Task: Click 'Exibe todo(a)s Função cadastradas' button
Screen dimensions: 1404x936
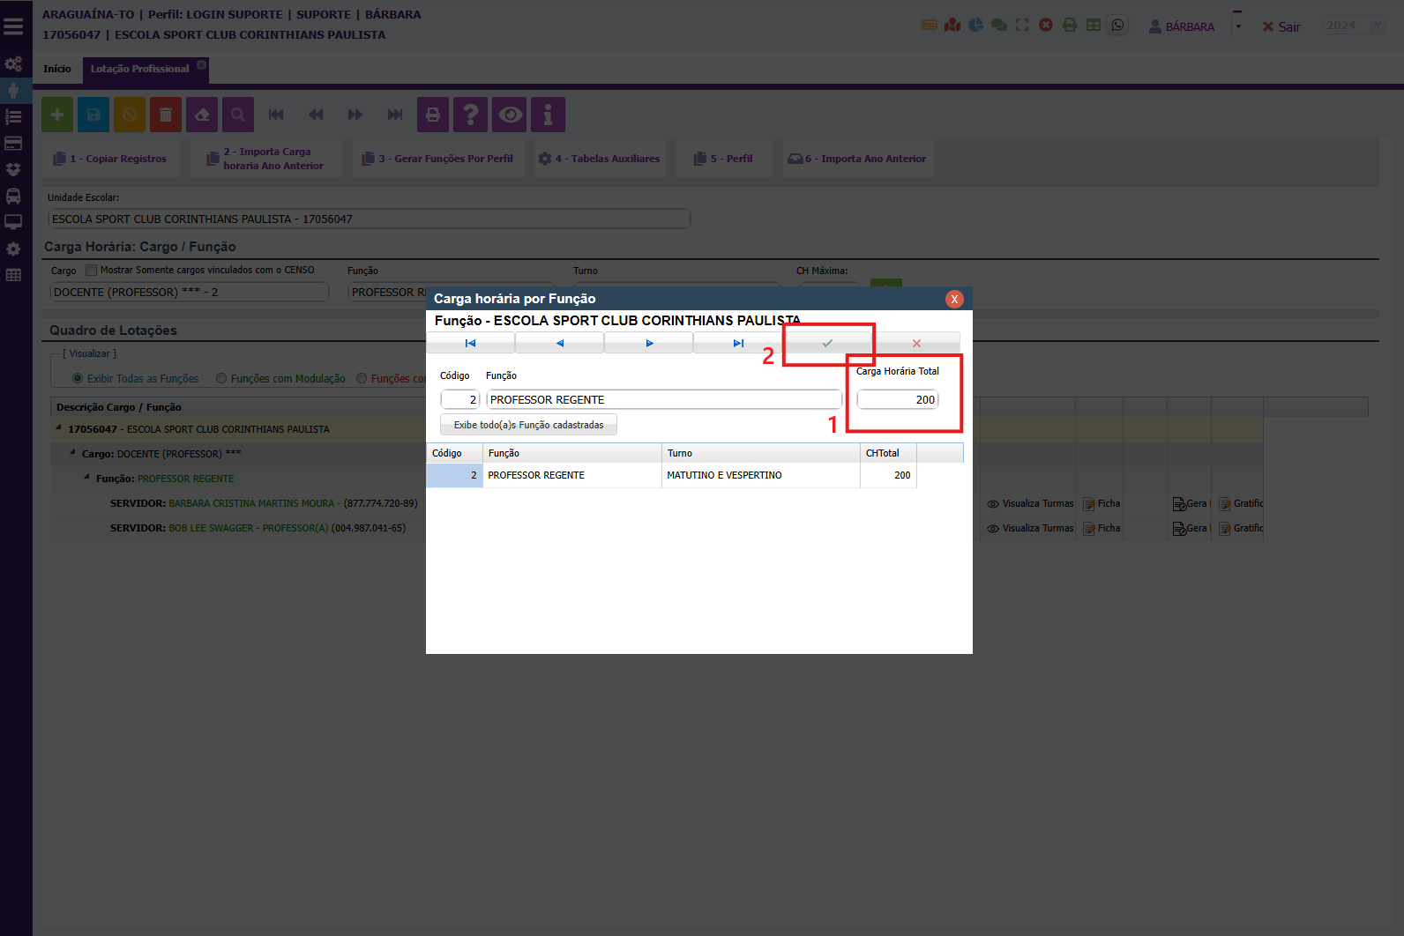Action: pyautogui.click(x=528, y=425)
